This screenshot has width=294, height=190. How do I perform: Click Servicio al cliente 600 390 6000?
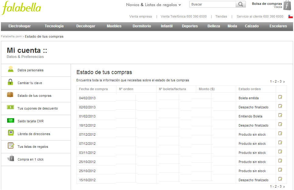click(260, 16)
